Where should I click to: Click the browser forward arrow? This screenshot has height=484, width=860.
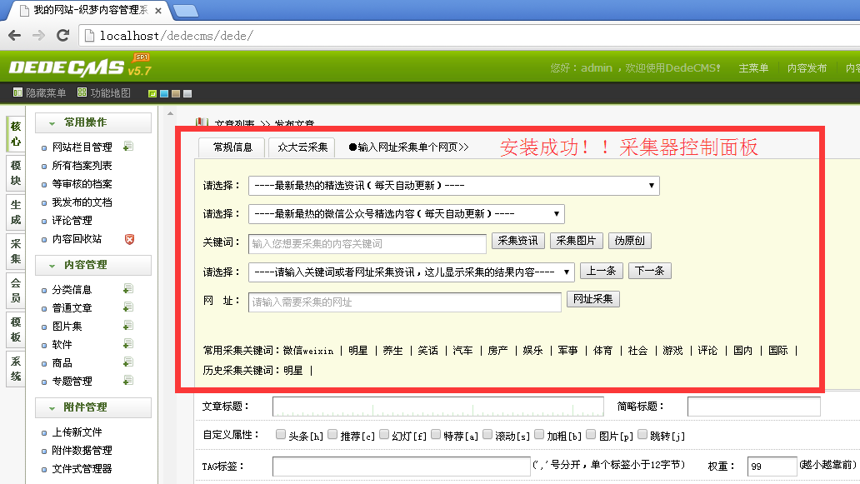click(38, 36)
